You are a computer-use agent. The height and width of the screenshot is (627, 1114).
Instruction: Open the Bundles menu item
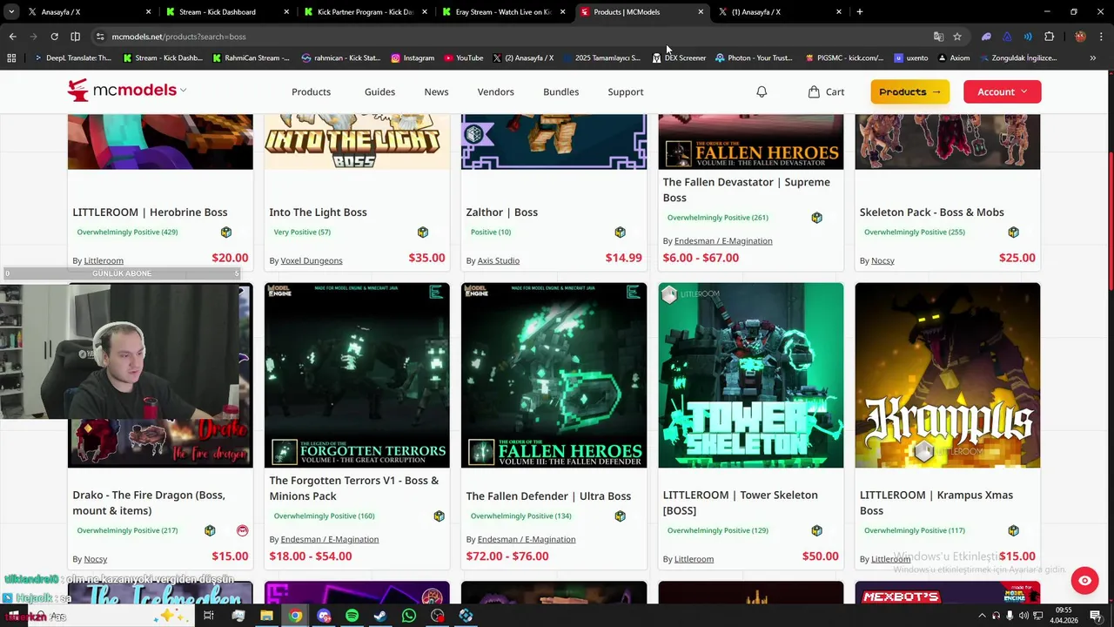coord(560,91)
